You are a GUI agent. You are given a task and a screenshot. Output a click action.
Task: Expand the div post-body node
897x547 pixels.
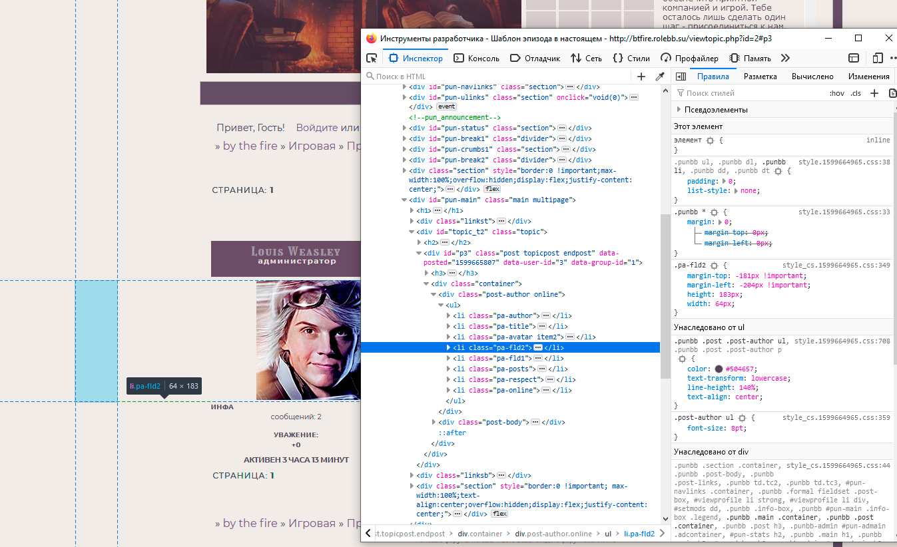pyautogui.click(x=434, y=422)
